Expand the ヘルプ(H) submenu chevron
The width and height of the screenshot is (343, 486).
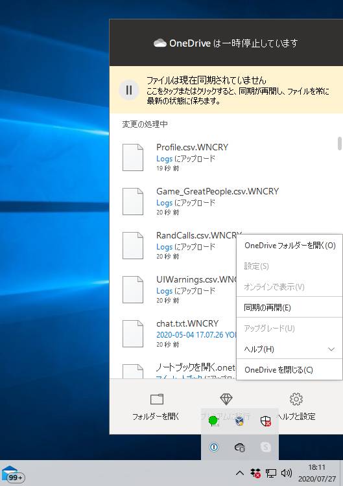pos(331,349)
